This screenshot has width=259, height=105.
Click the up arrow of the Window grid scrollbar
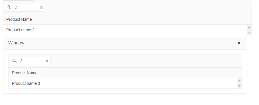[239, 81]
